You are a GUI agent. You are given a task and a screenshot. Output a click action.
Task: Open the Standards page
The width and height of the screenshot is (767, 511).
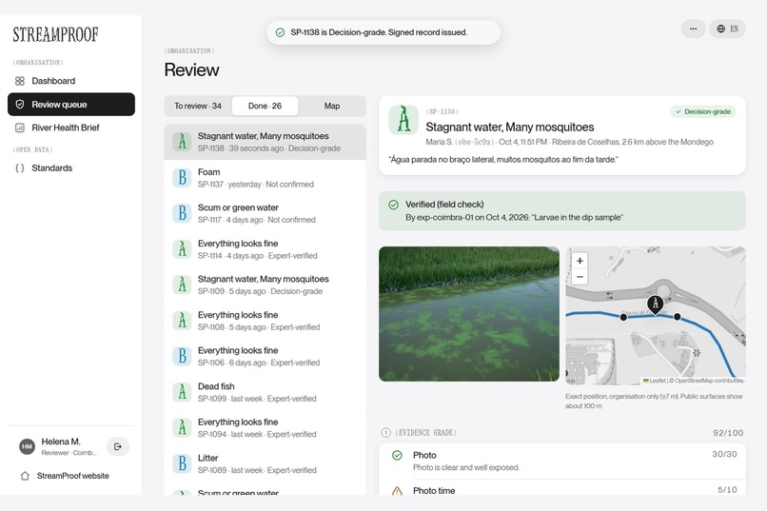[x=71, y=167]
